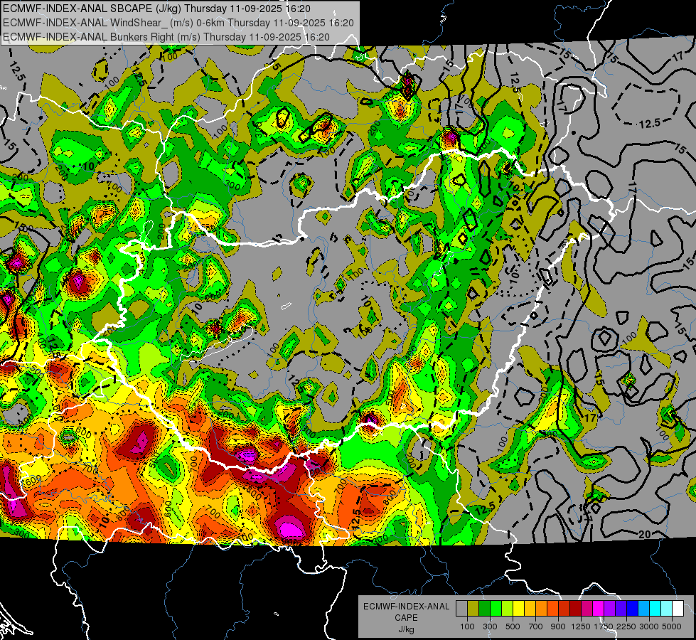696x640 pixels.
Task: Click the pure yellow swatch in CAPE legend
Action: click(518, 608)
